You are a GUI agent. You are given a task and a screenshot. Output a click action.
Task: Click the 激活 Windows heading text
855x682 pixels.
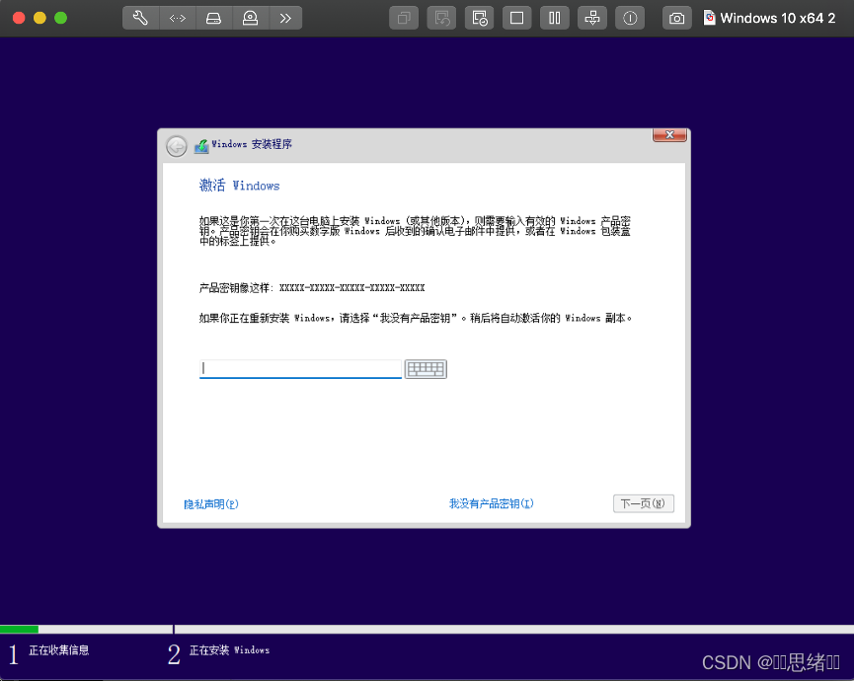click(x=239, y=186)
